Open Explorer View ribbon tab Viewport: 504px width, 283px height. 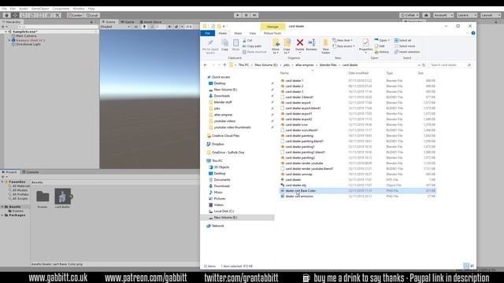[253, 33]
